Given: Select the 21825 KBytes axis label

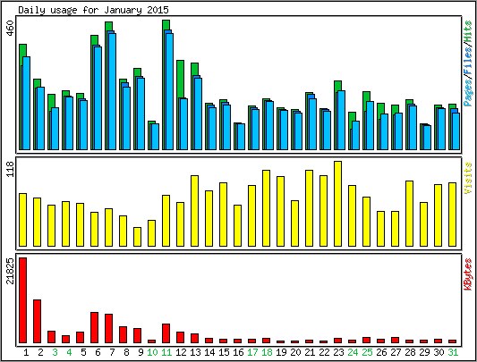Looking at the screenshot, I should pyautogui.click(x=11, y=271).
